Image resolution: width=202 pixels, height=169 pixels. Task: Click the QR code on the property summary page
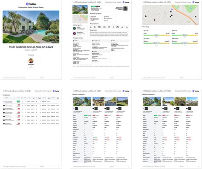[125, 9]
